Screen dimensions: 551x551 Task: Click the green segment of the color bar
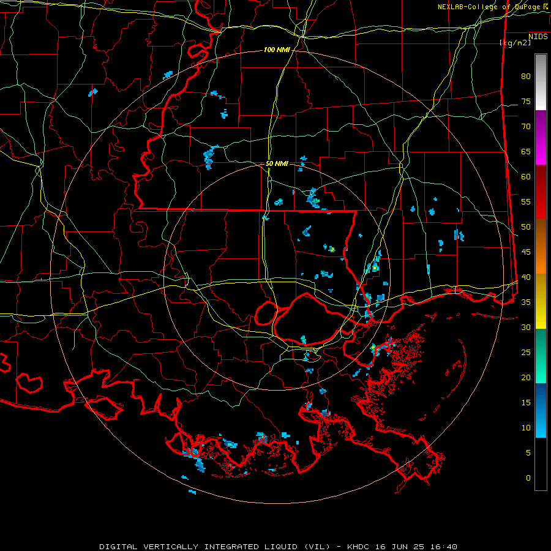tap(541, 356)
